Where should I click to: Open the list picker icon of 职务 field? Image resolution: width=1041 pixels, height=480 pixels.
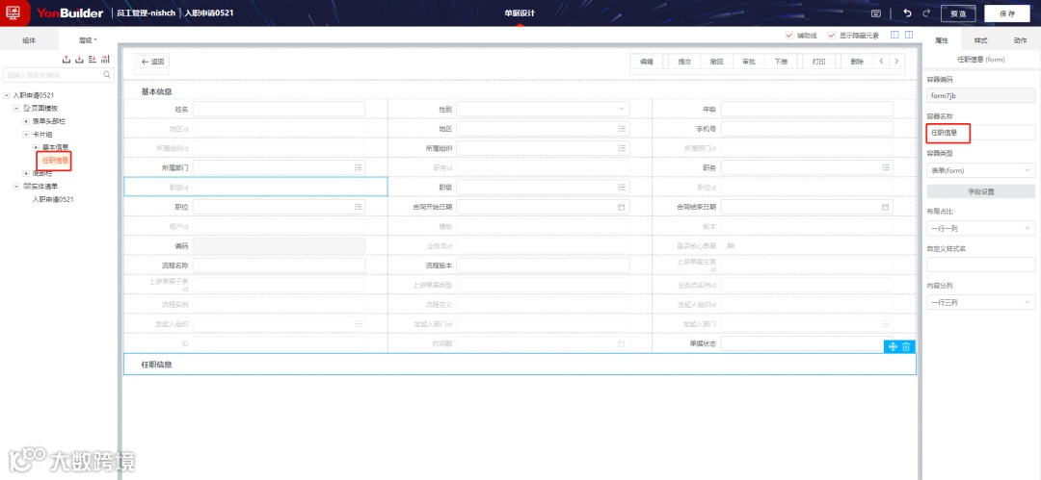[x=885, y=167]
